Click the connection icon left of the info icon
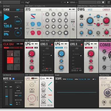Image resolution: width=111 pixels, height=111 pixels. [x=99, y=2]
